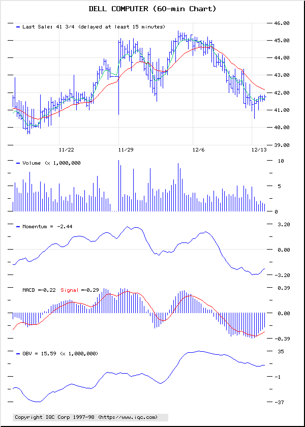305x427 pixels.
Task: Click the volume axis label 10
Action: pyautogui.click(x=281, y=161)
